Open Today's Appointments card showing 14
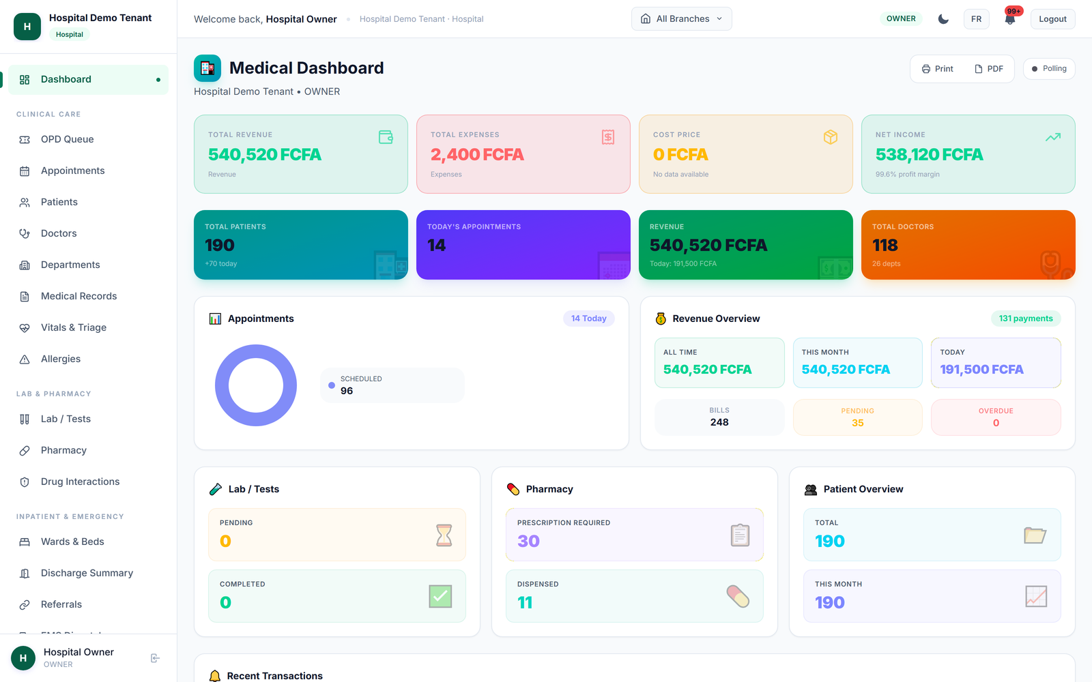1092x682 pixels. 523,245
